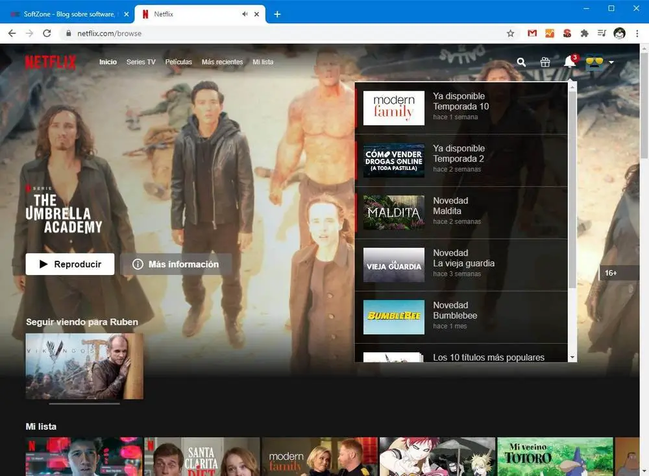Screen dimensions: 649x476
Task: Open Mi vecino Totoro in Mi lista
Action: click(555, 457)
